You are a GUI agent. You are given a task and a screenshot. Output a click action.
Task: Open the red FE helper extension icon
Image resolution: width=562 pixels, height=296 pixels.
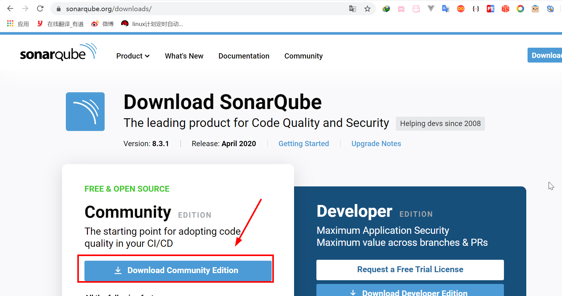(x=491, y=9)
